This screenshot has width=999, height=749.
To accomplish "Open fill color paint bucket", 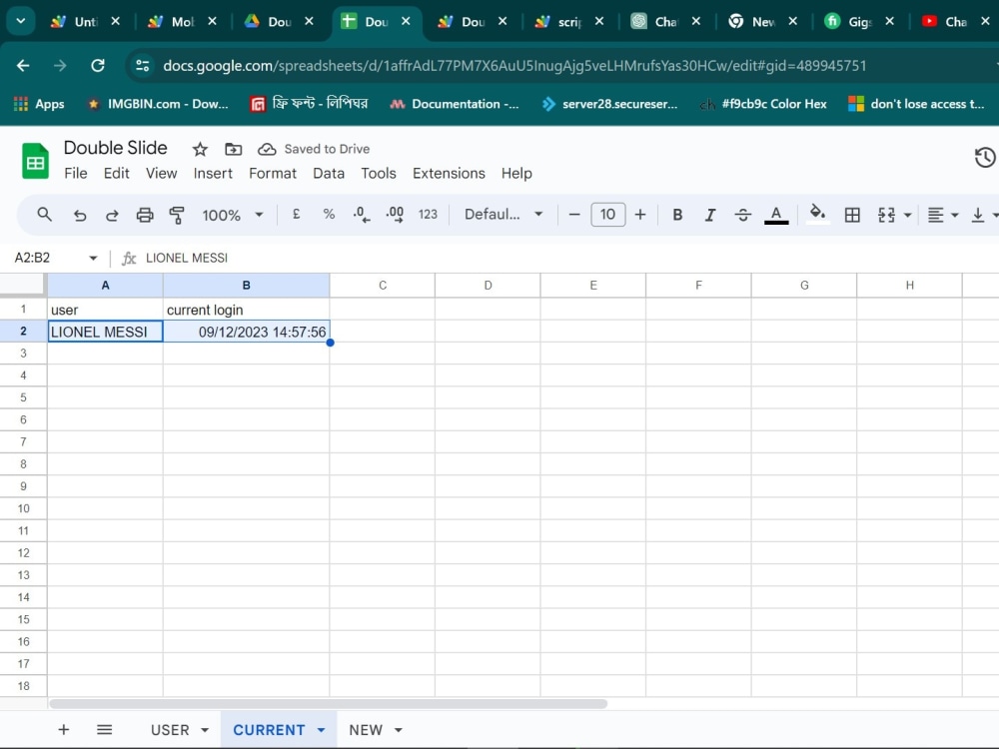I will (817, 214).
